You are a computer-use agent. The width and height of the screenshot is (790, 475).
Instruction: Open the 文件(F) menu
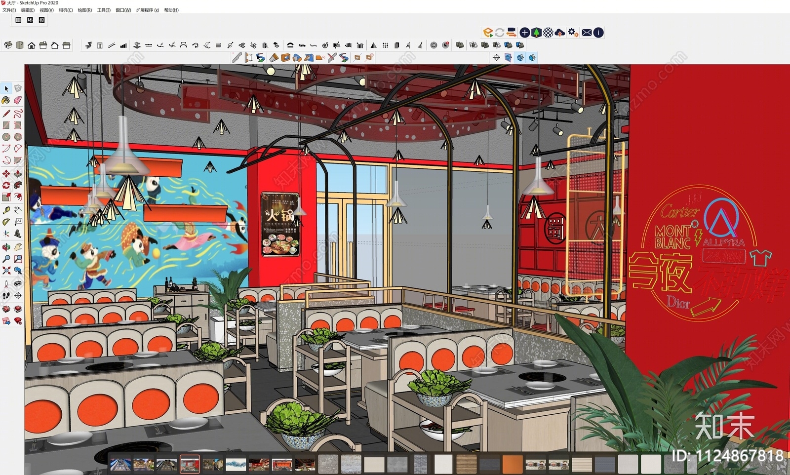click(x=9, y=10)
